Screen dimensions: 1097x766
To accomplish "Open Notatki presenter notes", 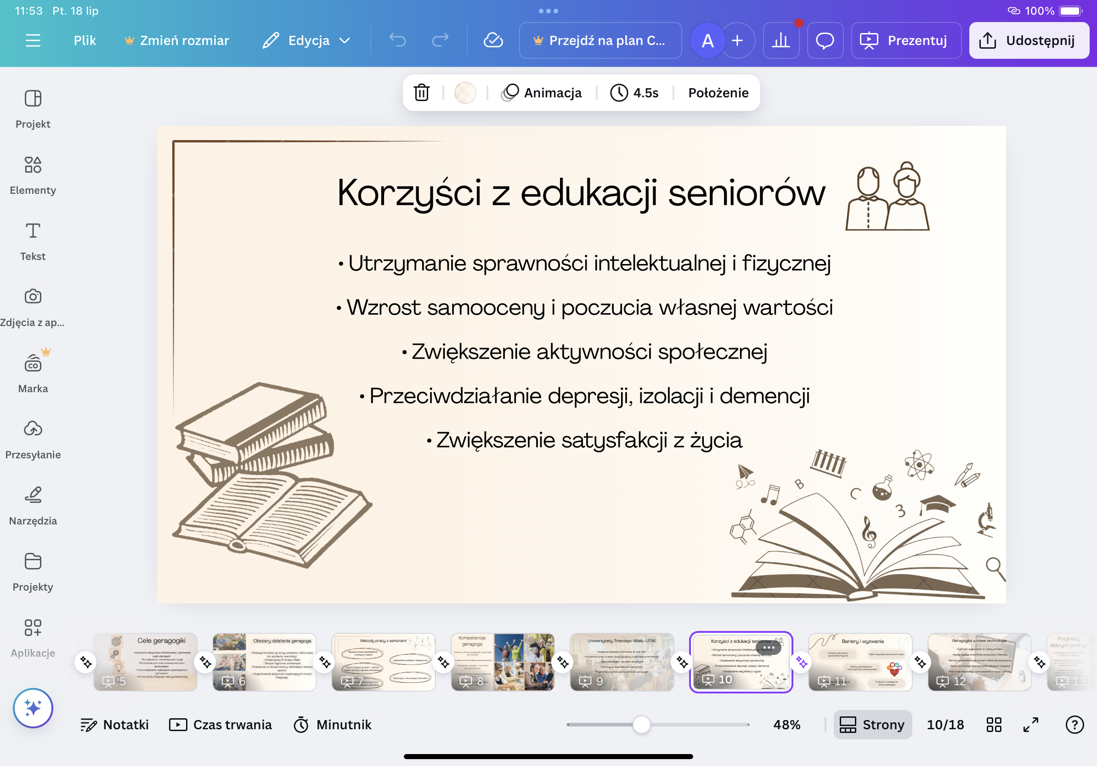I will click(115, 725).
